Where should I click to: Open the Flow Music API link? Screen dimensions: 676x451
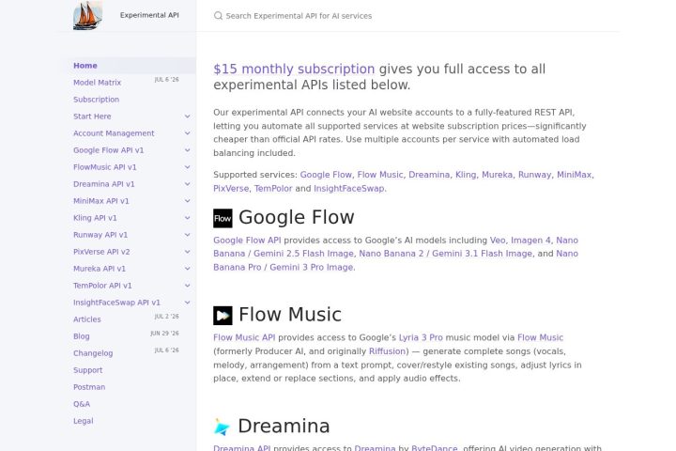click(x=244, y=338)
